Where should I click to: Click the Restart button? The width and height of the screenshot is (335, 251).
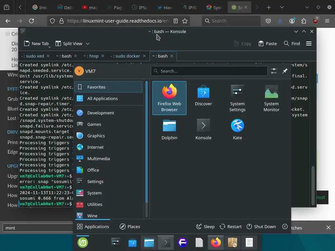click(x=231, y=227)
